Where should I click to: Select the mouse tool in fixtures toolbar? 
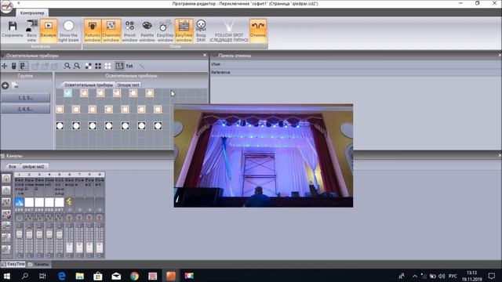tap(14, 66)
